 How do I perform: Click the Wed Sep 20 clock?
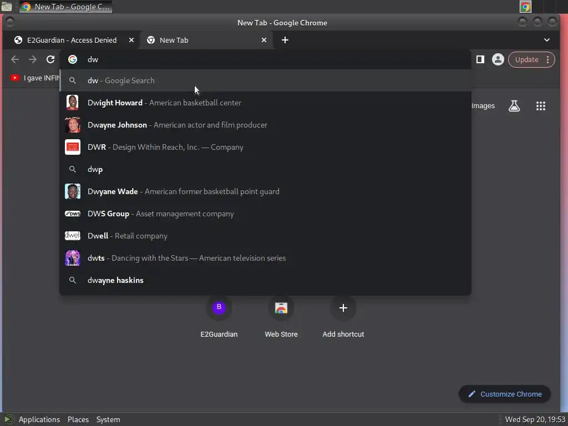pyautogui.click(x=535, y=419)
